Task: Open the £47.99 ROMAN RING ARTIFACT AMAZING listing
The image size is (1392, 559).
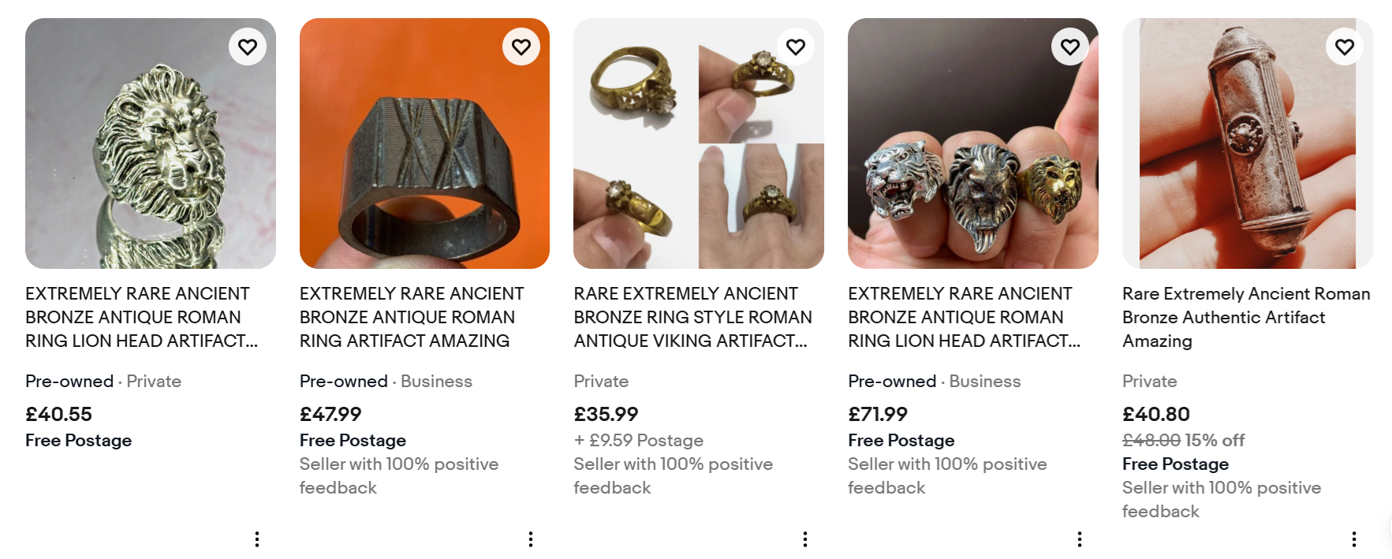Action: (411, 317)
